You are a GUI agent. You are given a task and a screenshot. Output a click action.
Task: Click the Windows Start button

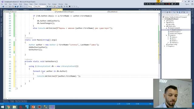(2, 107)
